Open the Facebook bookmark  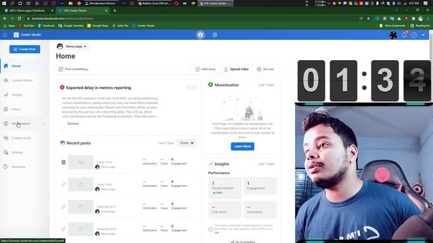click(x=46, y=26)
